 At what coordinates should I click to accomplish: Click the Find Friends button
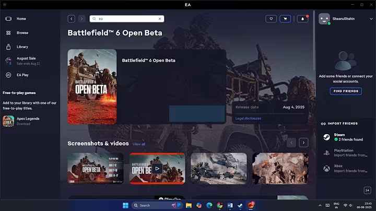pos(346,91)
